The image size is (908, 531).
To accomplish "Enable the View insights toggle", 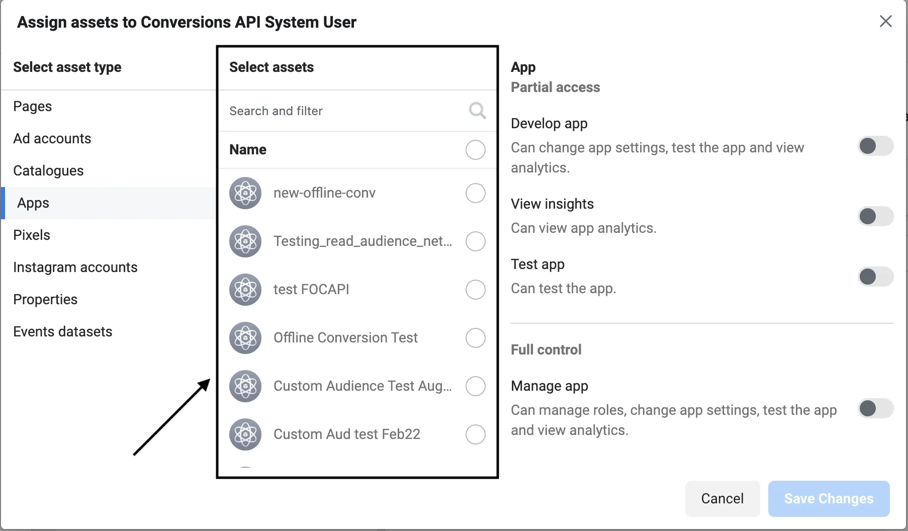I will coord(875,217).
